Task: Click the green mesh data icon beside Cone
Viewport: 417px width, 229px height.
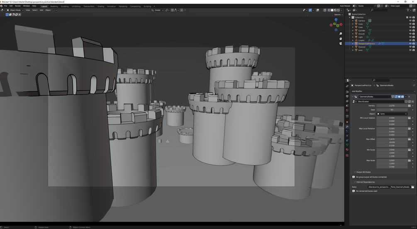Action: pyautogui.click(x=367, y=24)
